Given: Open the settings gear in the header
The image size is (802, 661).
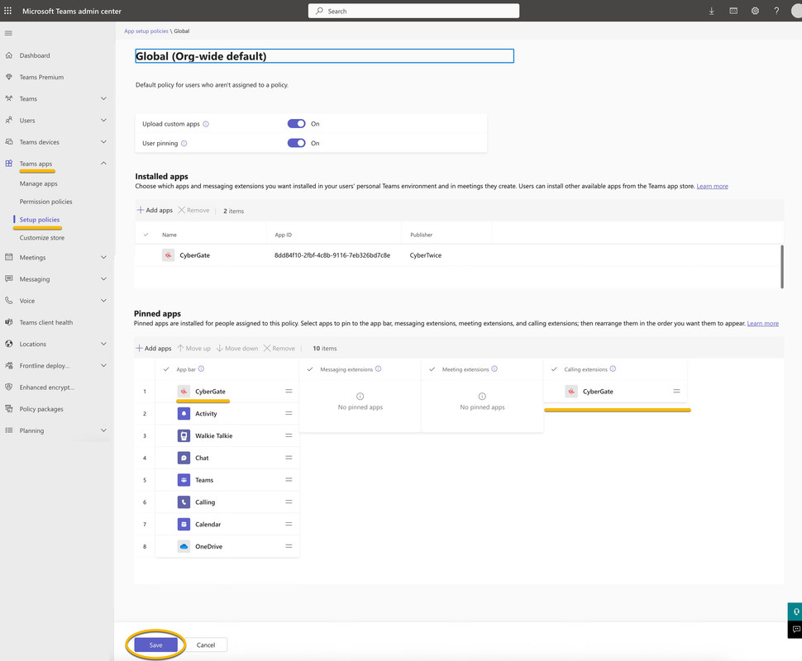Looking at the screenshot, I should [x=755, y=11].
